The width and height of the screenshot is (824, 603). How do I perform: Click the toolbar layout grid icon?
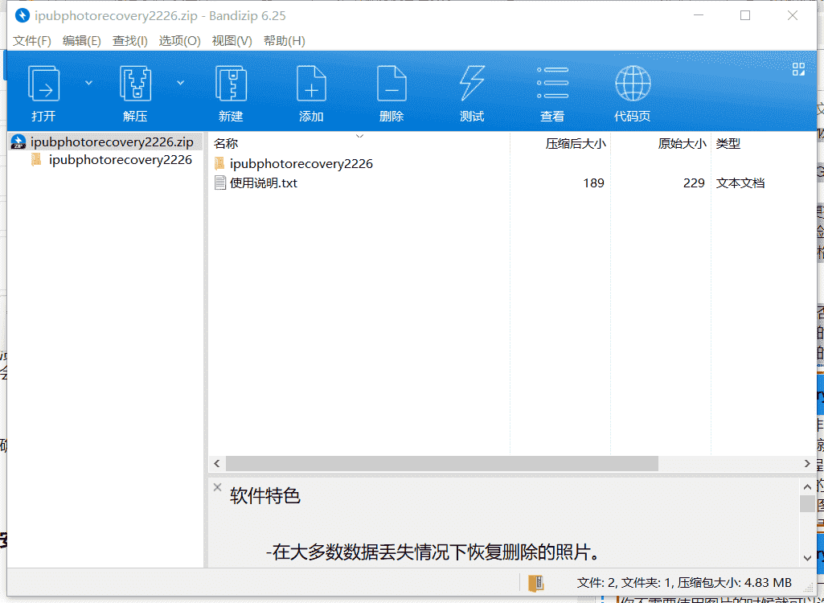[798, 69]
